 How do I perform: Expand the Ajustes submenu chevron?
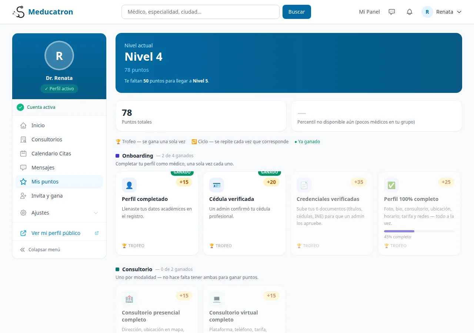pyautogui.click(x=96, y=213)
